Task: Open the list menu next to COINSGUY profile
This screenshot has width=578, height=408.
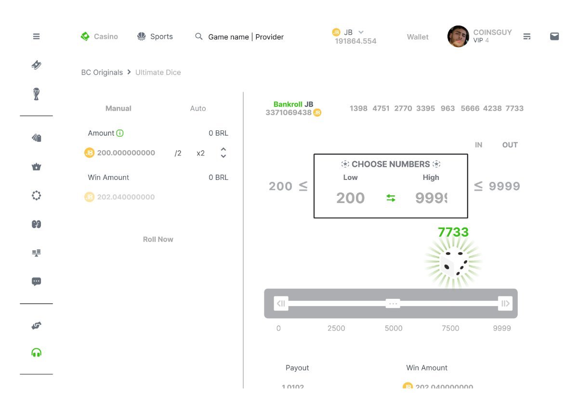Action: pyautogui.click(x=527, y=37)
